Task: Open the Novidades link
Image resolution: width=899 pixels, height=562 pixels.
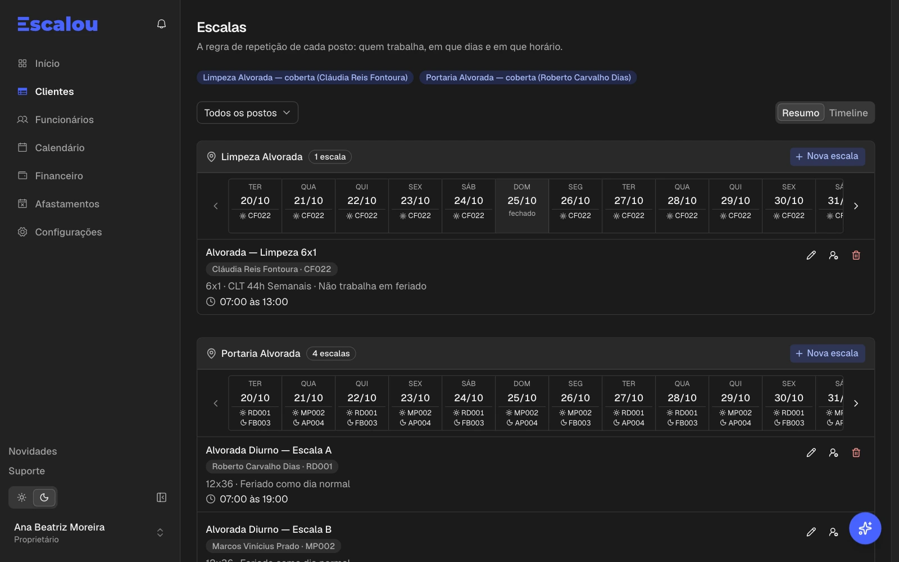Action: [x=33, y=451]
